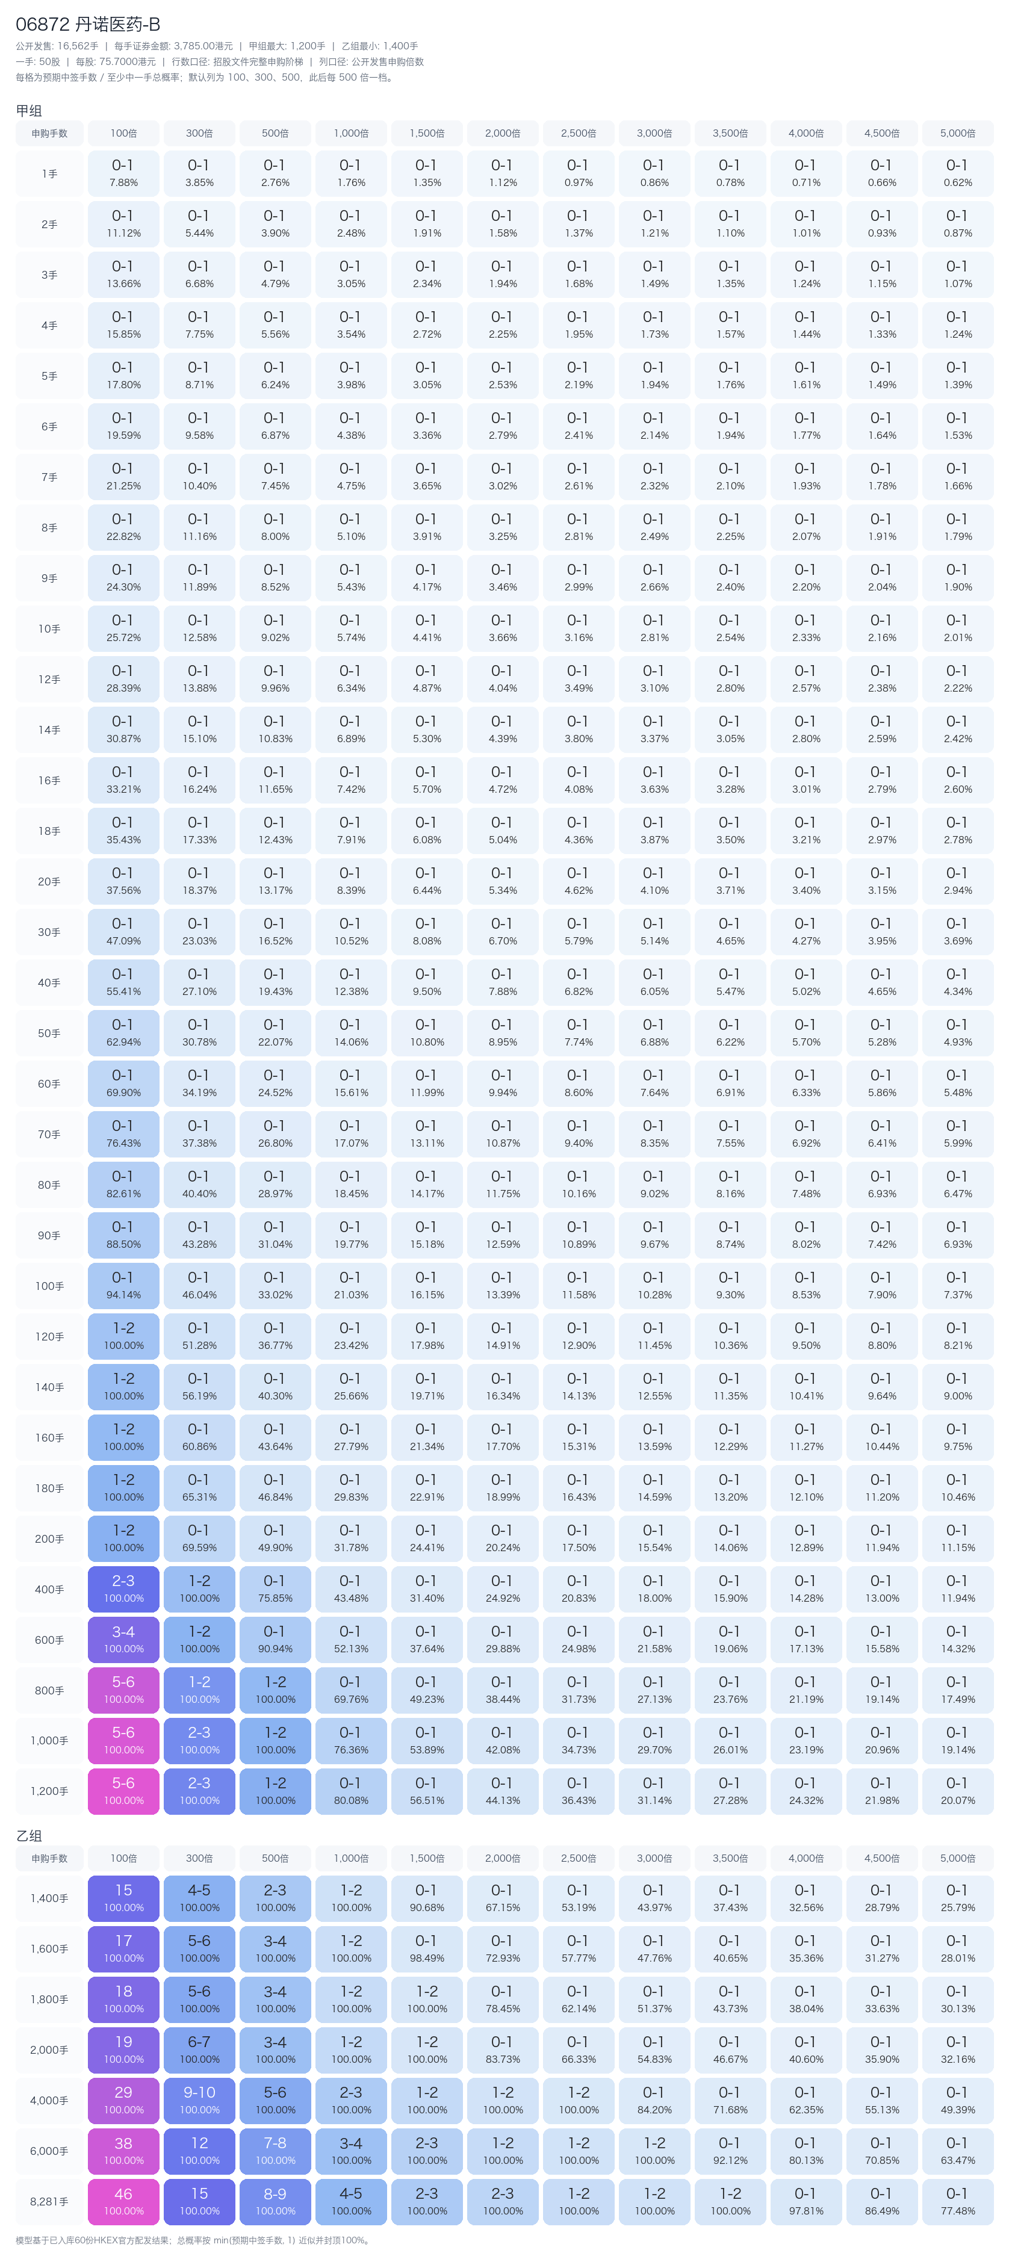This screenshot has height=2262, width=1009.
Task: Select the 乙组 section heading
Action: point(29,1835)
